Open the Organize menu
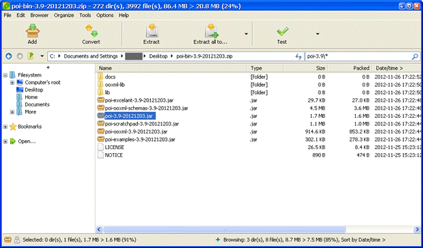 [x=64, y=16]
